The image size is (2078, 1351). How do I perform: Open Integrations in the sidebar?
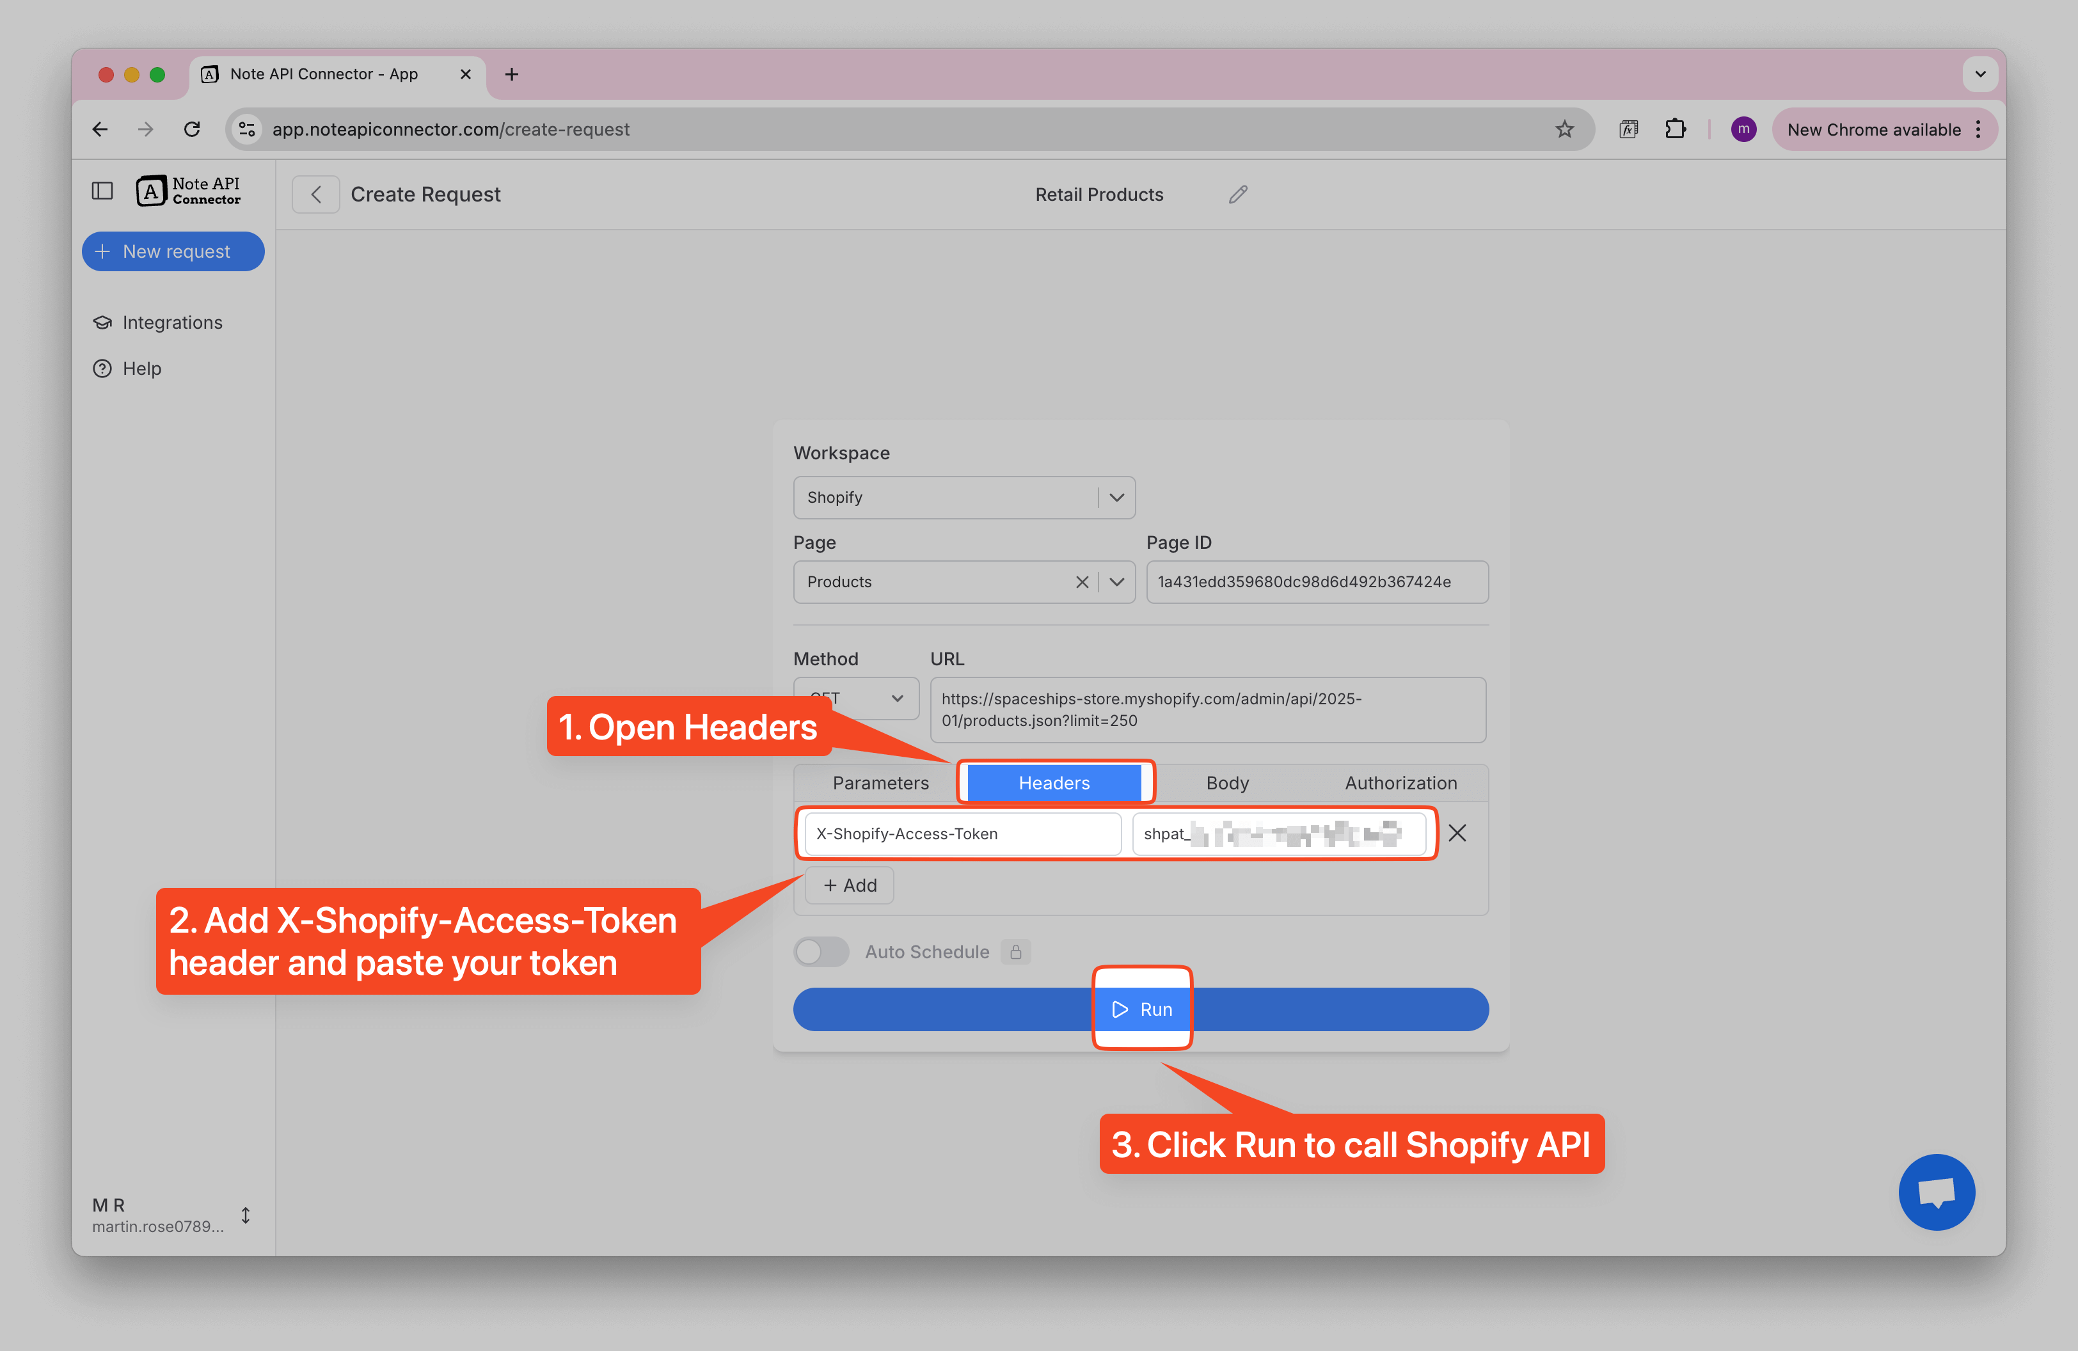(172, 323)
